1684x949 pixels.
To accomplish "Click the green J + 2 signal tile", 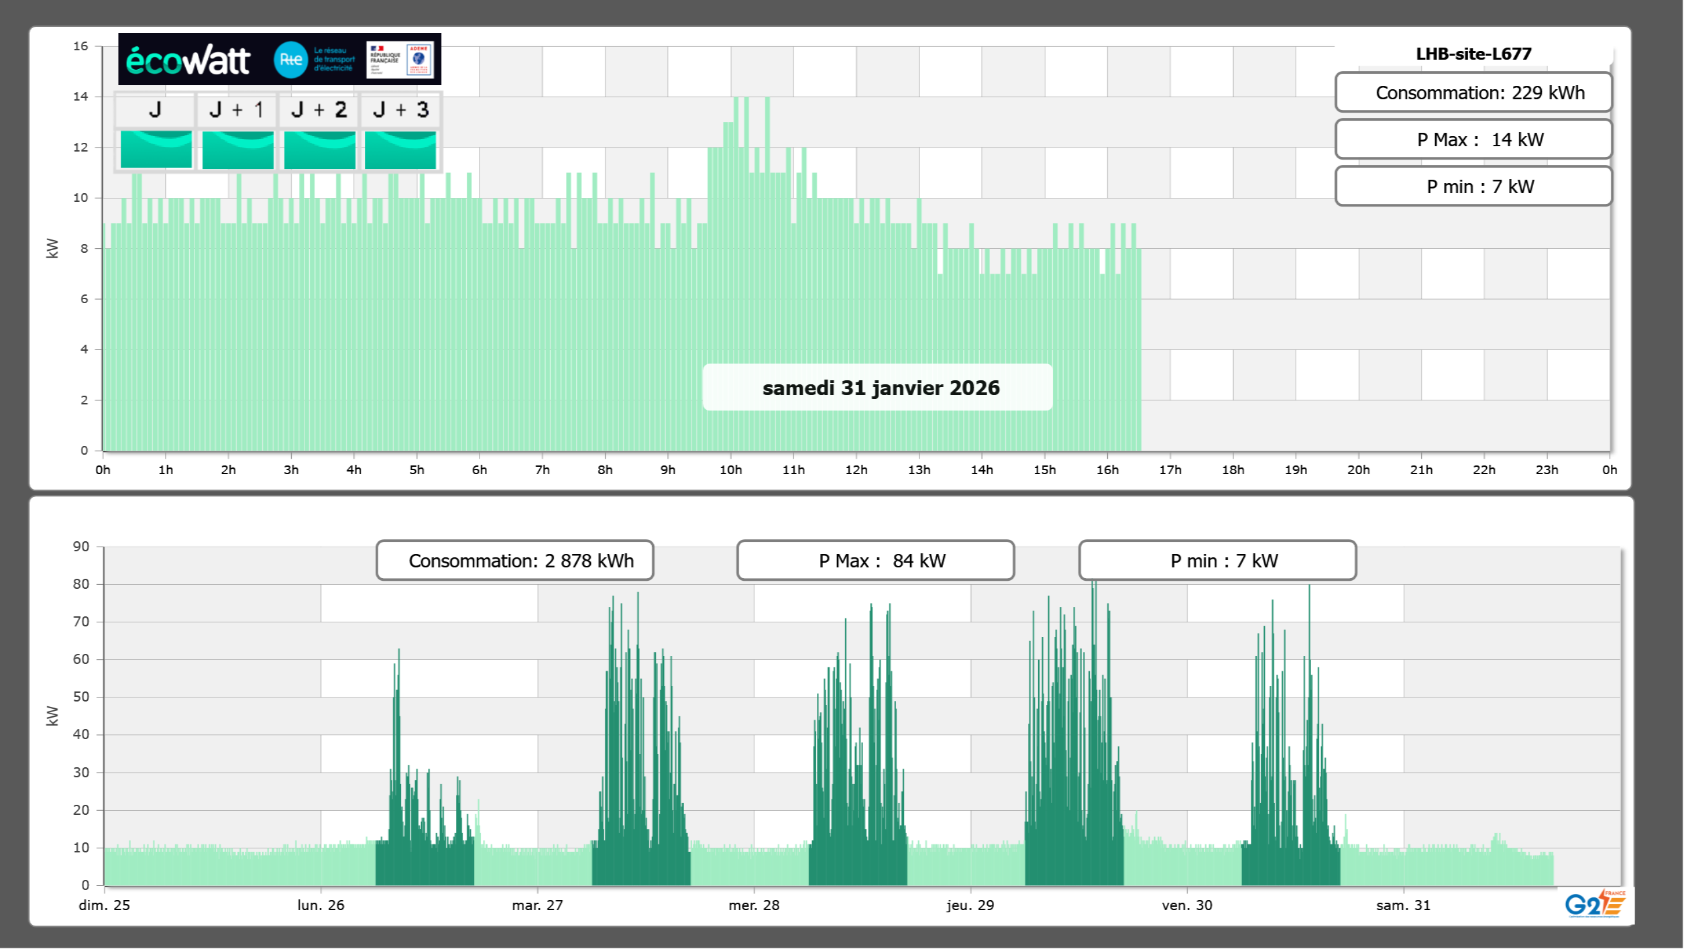I will click(x=319, y=150).
